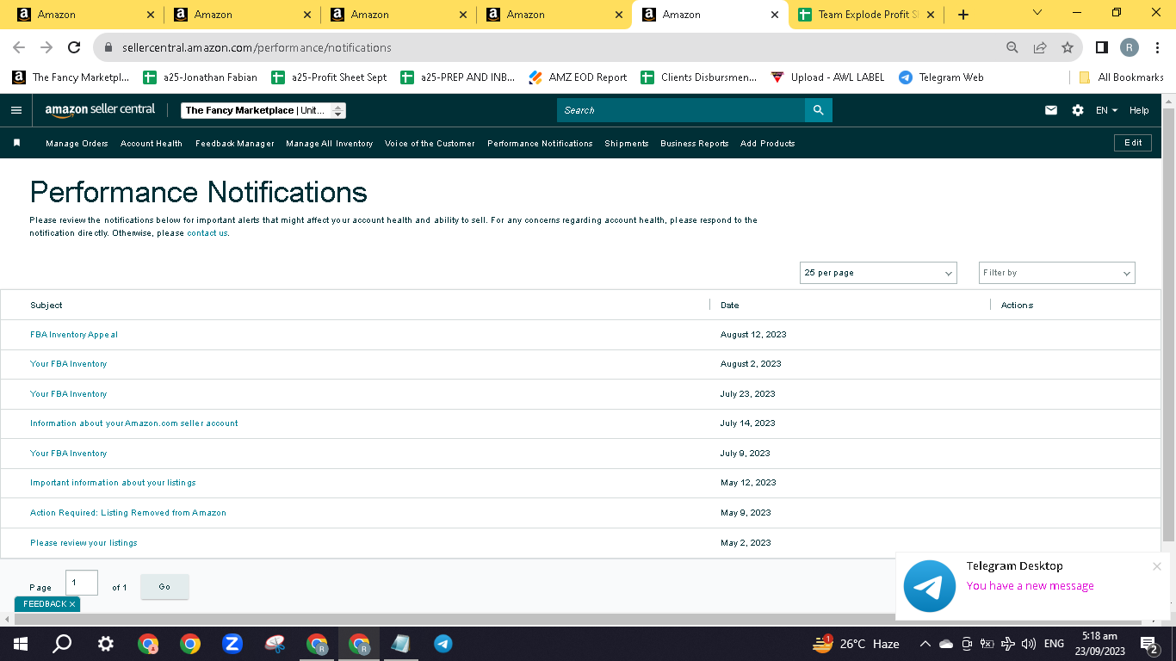This screenshot has height=661, width=1176.
Task: Click the amazon seller central logo
Action: pos(101,110)
